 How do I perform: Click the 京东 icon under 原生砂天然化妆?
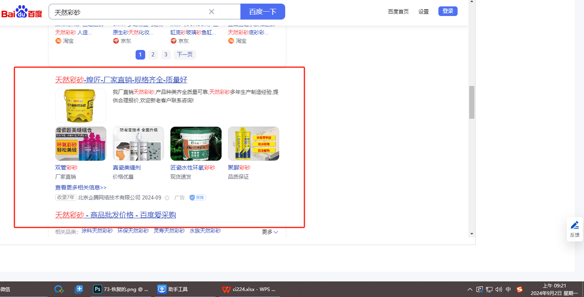tap(116, 41)
